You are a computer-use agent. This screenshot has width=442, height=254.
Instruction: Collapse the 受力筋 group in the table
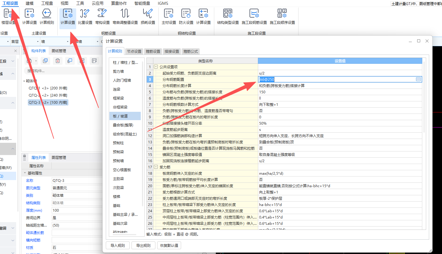[156, 167]
